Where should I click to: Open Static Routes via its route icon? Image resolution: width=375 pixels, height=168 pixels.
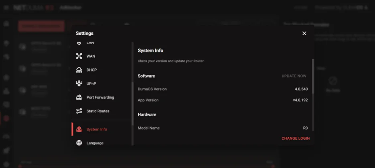[79, 111]
